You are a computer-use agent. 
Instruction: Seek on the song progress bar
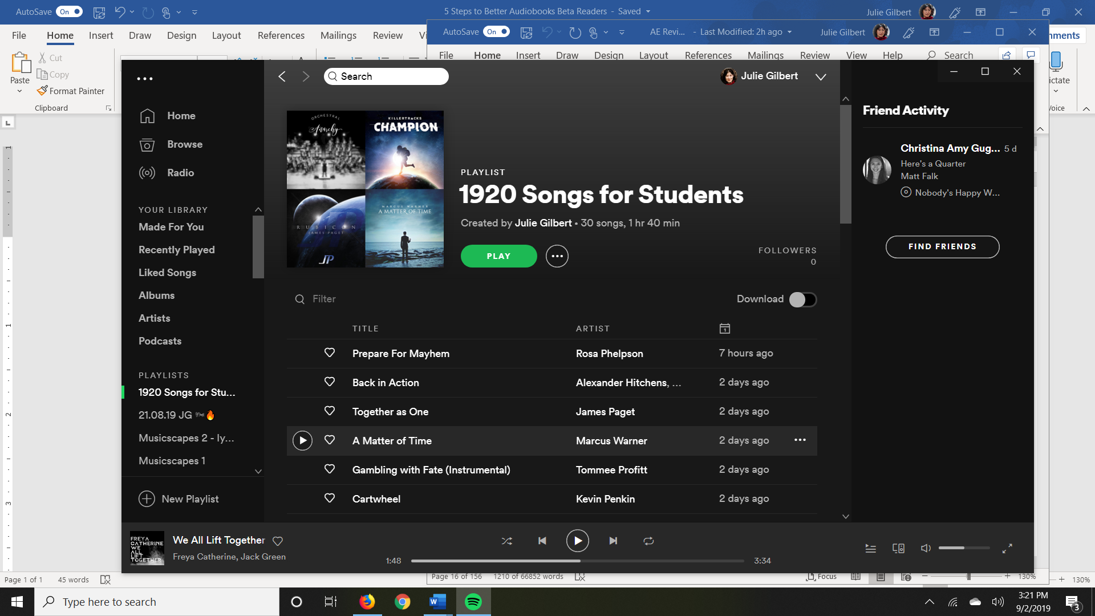tap(577, 561)
